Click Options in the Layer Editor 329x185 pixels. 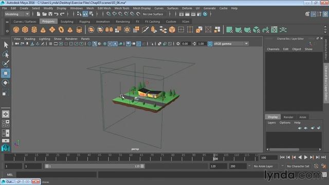tap(285, 122)
